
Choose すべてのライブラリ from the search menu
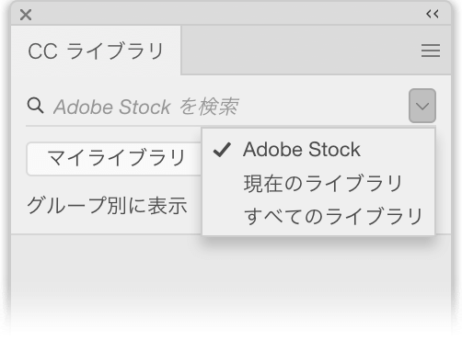333,216
